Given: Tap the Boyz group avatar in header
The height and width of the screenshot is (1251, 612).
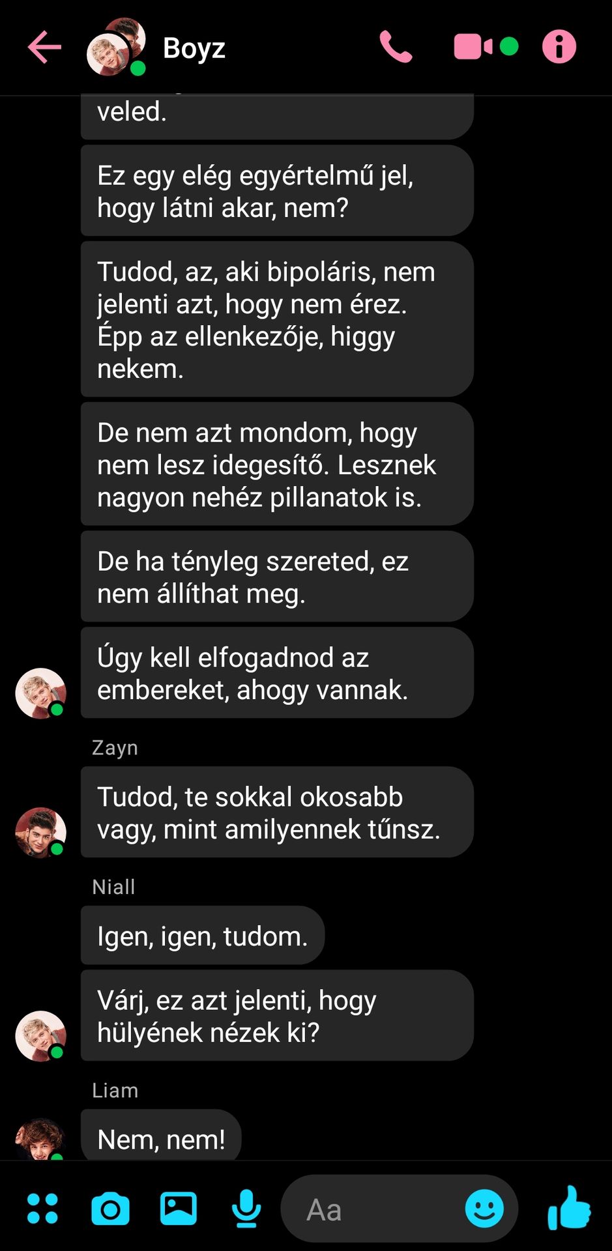Looking at the screenshot, I should pos(116,47).
